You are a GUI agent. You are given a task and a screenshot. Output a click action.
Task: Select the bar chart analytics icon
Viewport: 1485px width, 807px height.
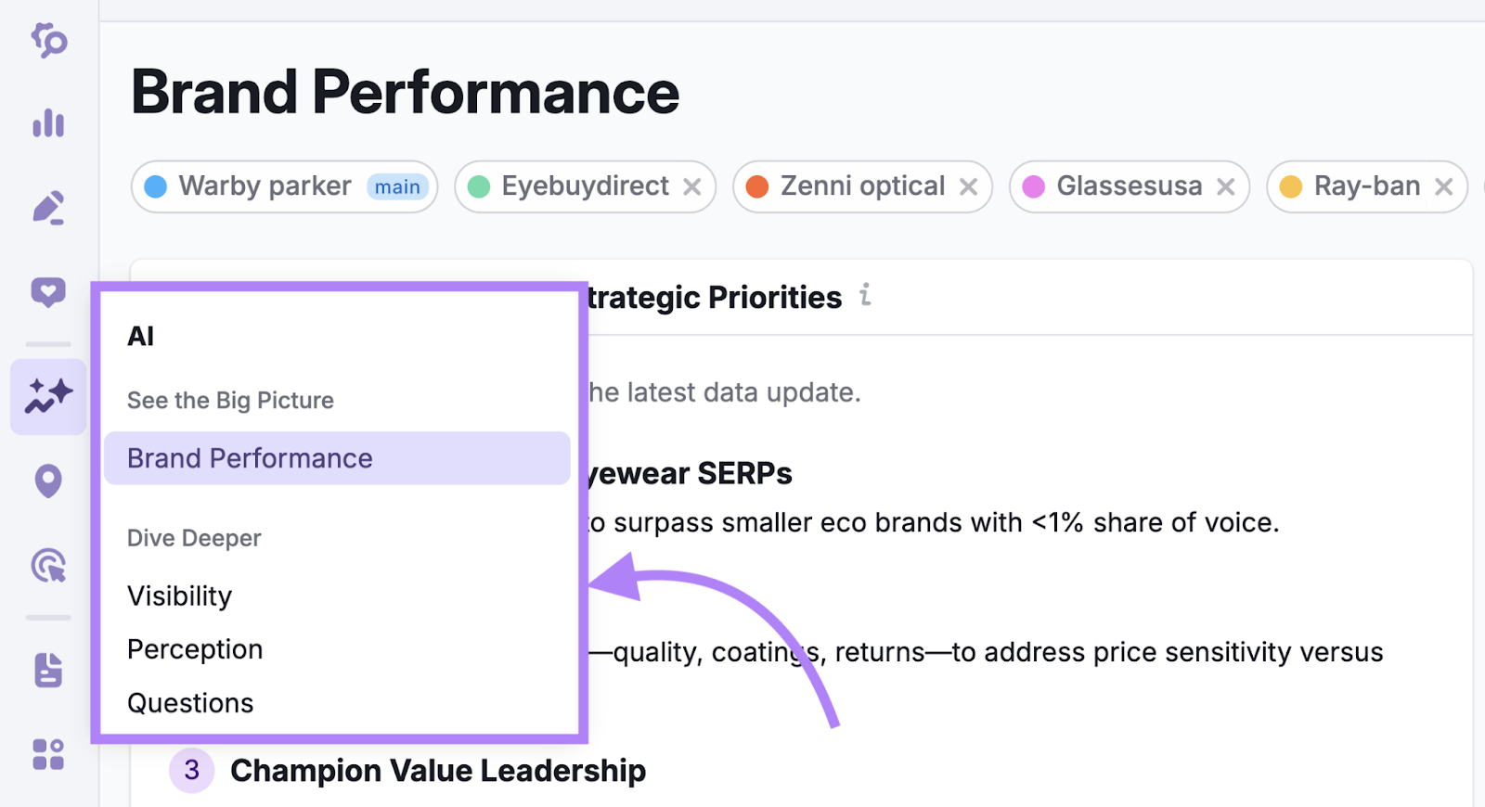pos(48,123)
